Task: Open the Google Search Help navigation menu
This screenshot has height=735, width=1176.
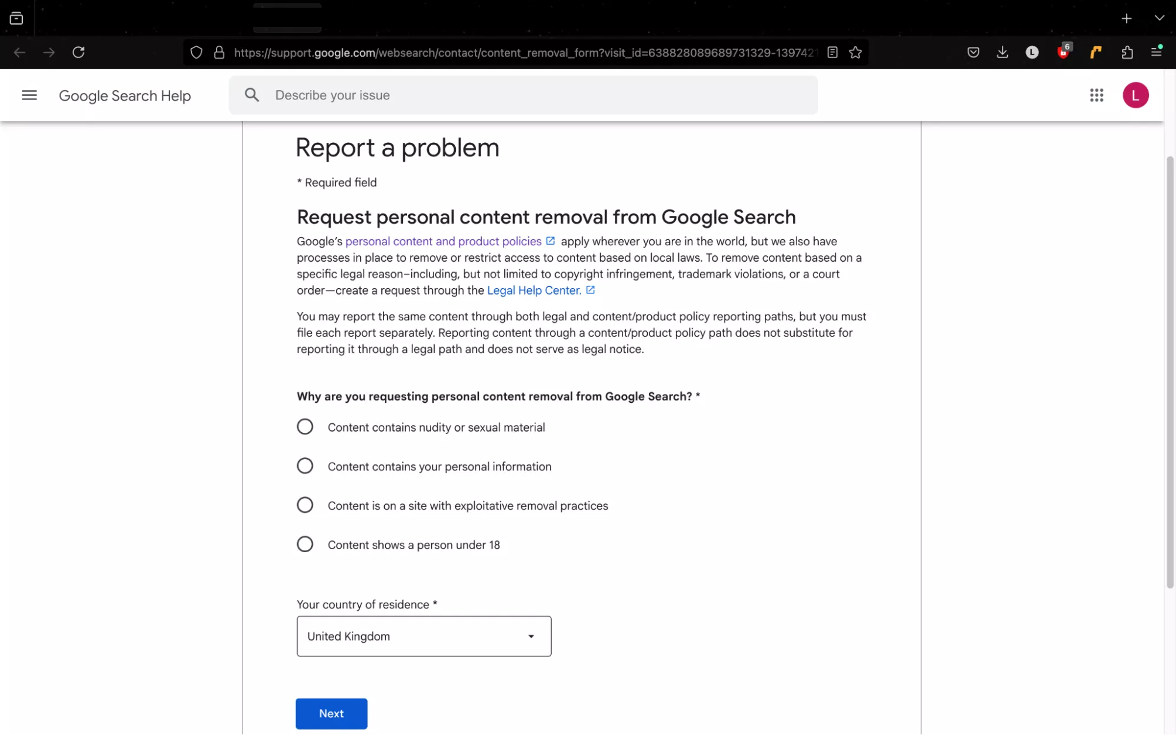Action: (x=29, y=95)
